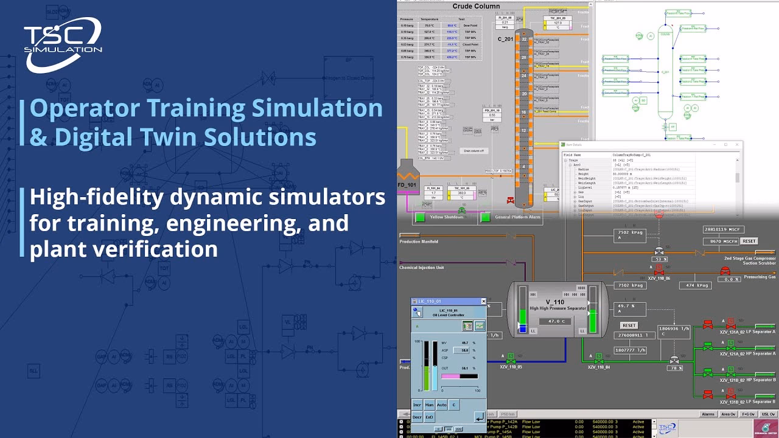The width and height of the screenshot is (779, 438).
Task: Click the pink OUT output bar on the LIC faceplate
Action: (450, 376)
